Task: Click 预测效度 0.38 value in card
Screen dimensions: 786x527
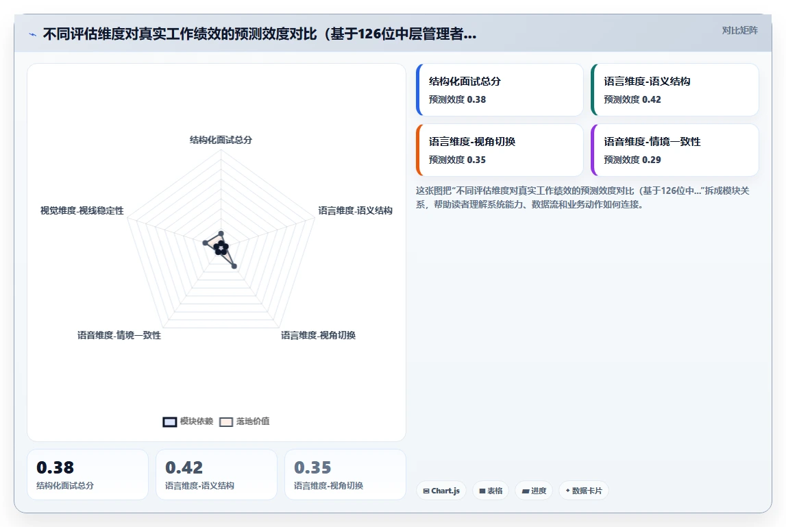Action: click(457, 100)
